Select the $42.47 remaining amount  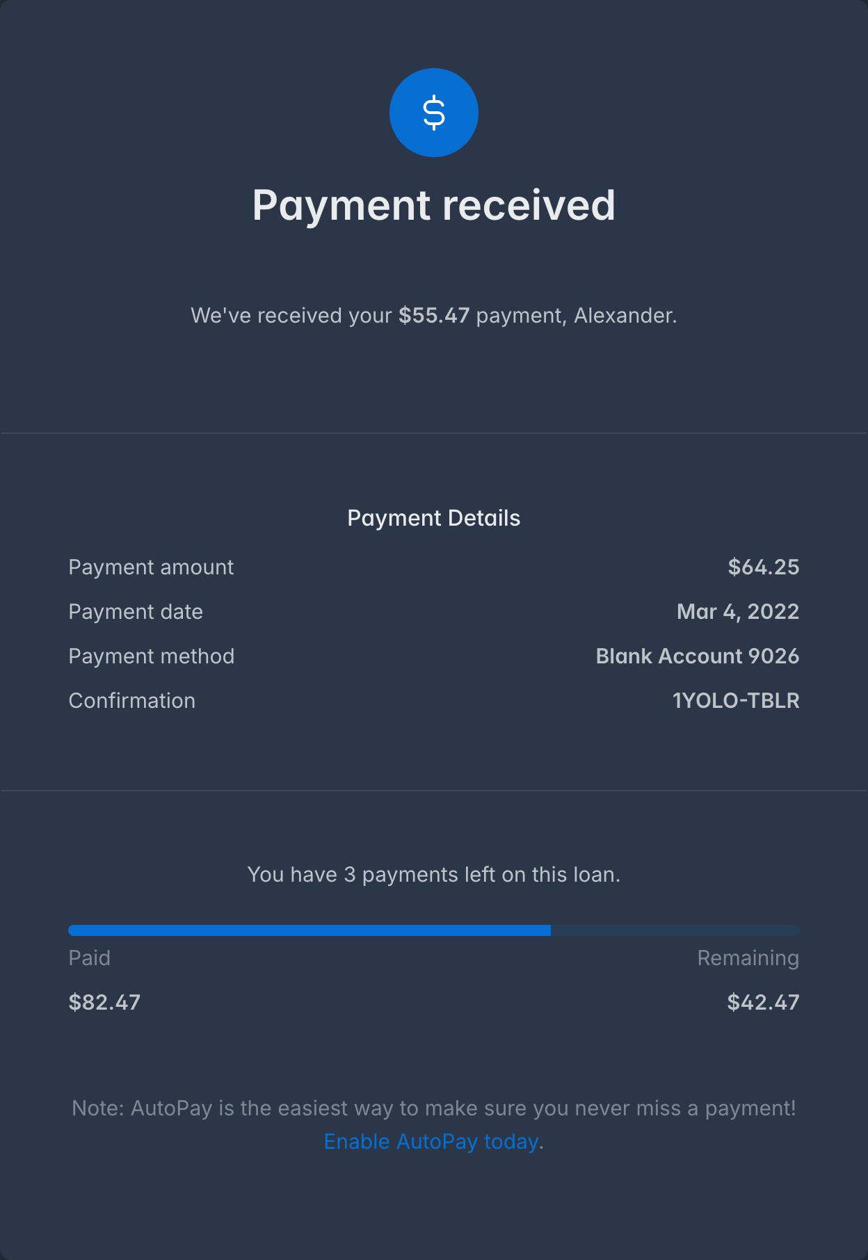pos(764,1003)
